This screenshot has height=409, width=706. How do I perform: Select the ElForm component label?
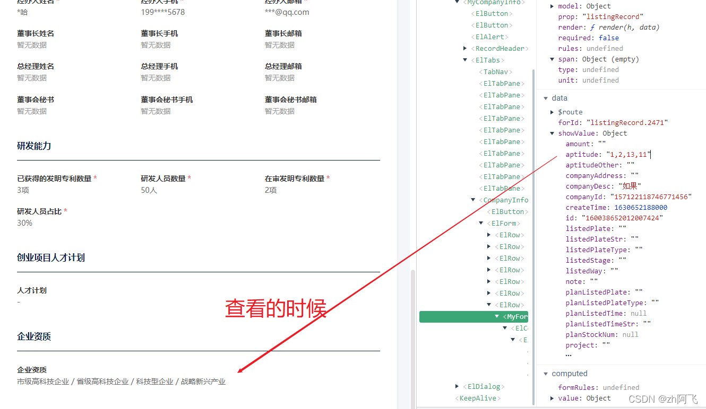coord(503,223)
